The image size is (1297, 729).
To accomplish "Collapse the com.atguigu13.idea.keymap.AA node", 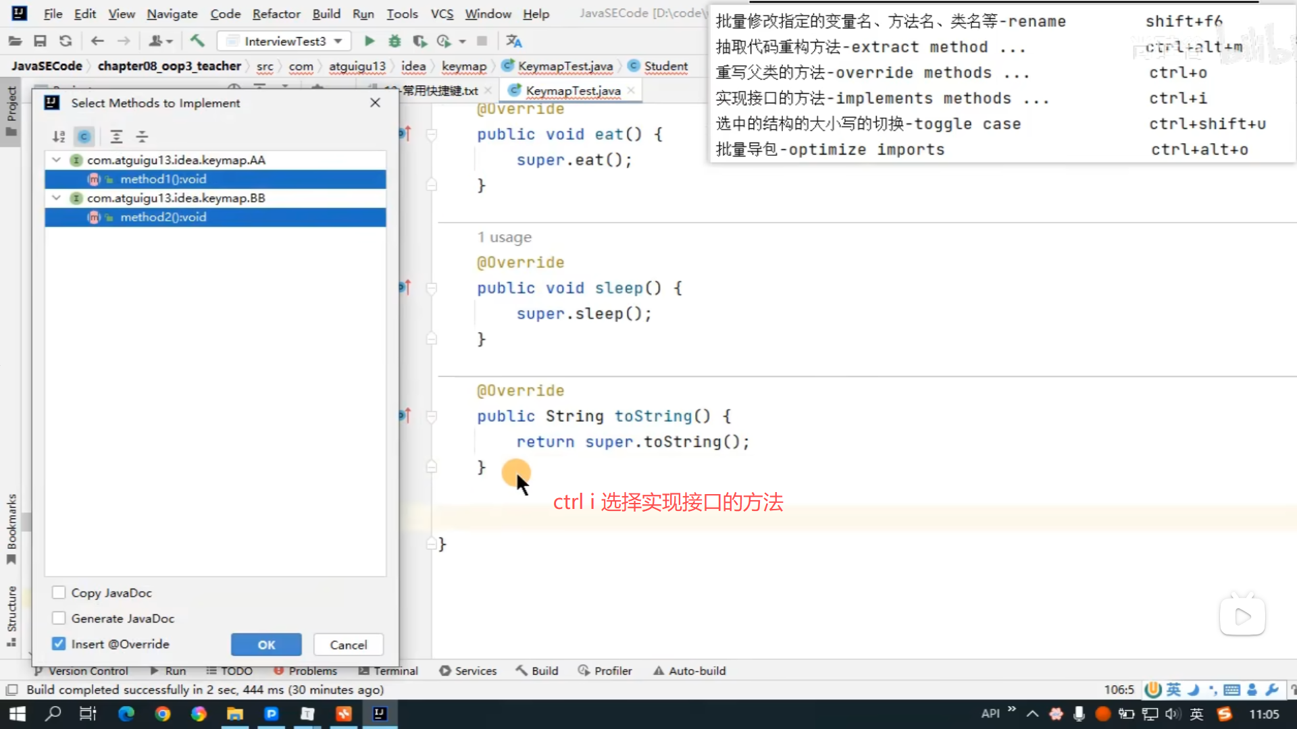I will click(x=57, y=160).
